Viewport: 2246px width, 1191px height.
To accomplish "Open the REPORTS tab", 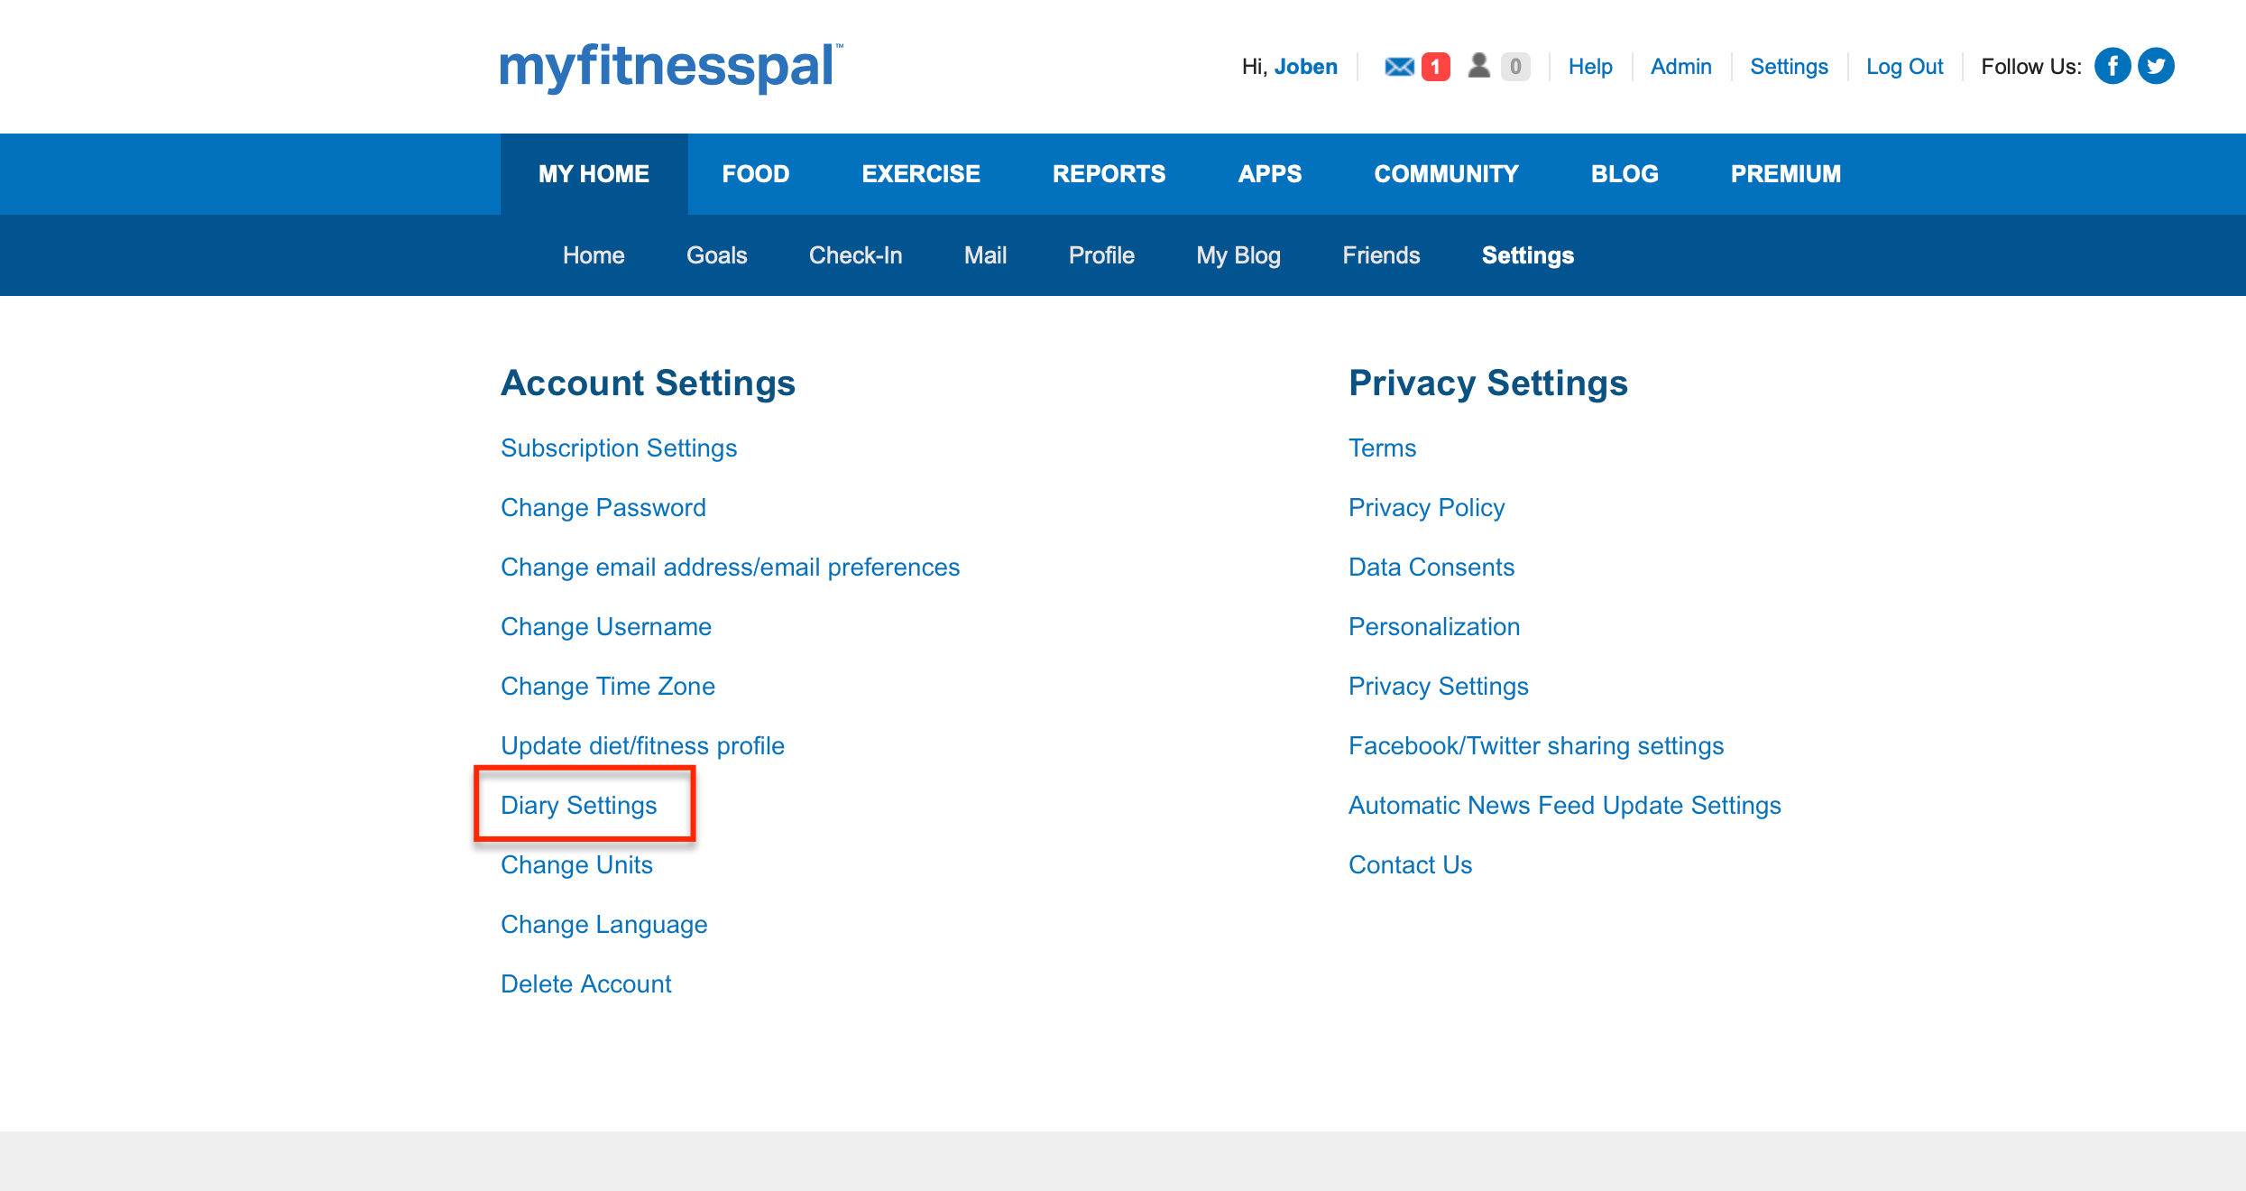I will tap(1109, 174).
